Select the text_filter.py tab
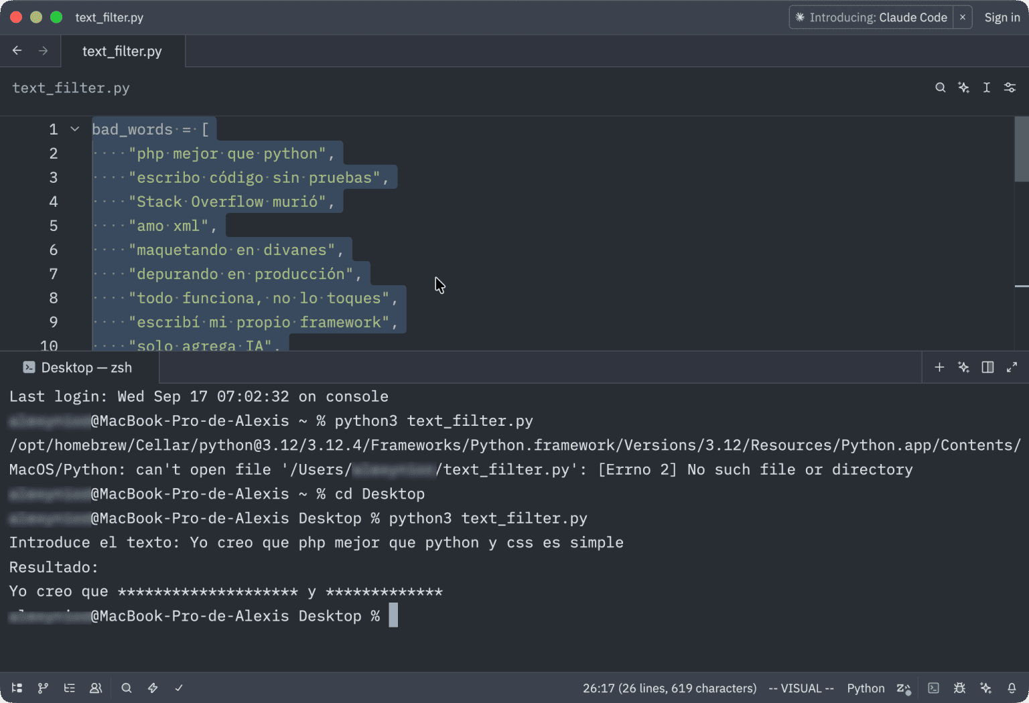The width and height of the screenshot is (1029, 703). click(x=123, y=51)
